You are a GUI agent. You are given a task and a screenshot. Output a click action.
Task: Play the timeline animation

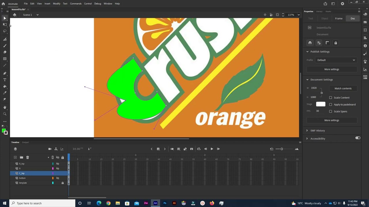pyautogui.click(x=212, y=149)
